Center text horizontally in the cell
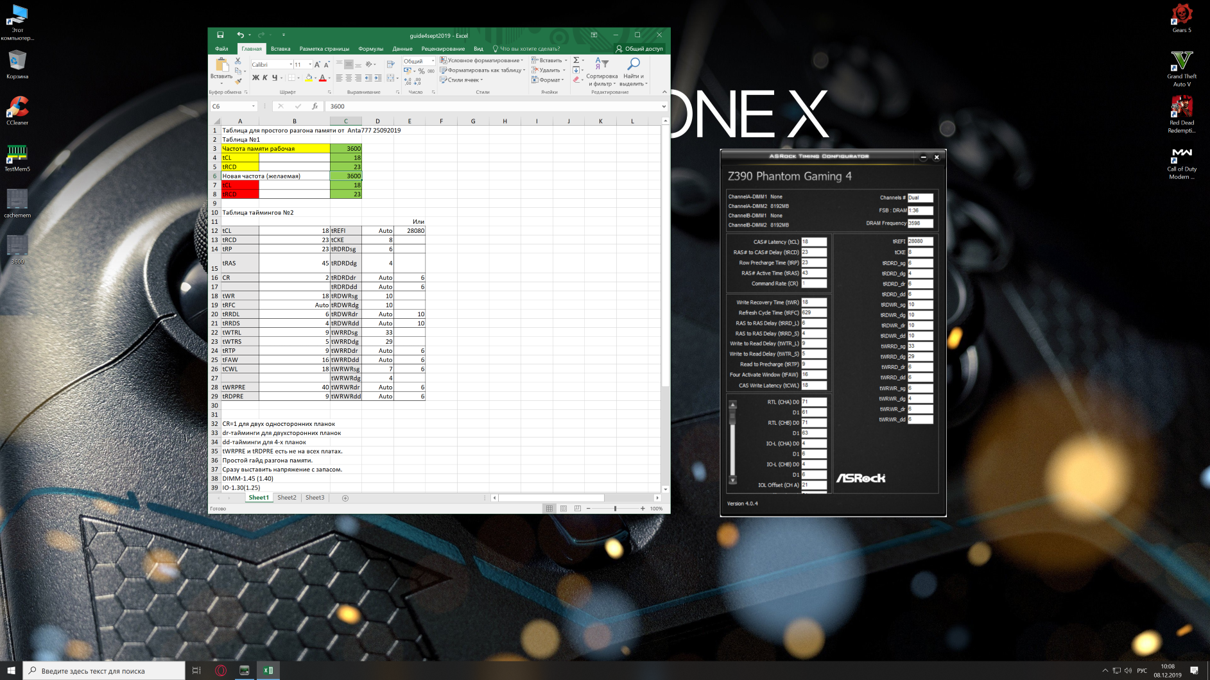This screenshot has width=1210, height=680. [349, 78]
